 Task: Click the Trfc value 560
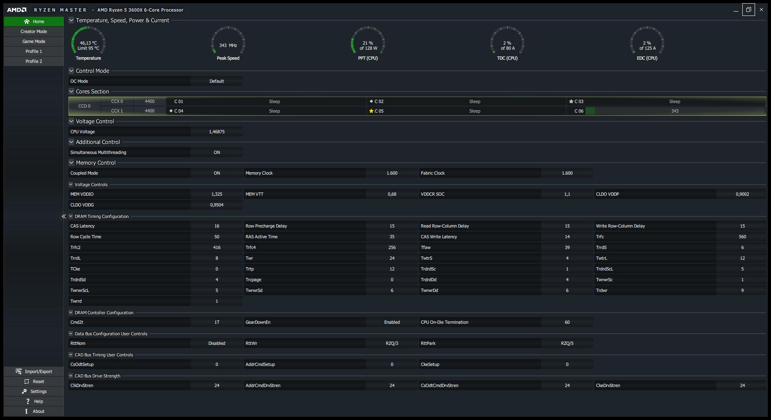742,237
